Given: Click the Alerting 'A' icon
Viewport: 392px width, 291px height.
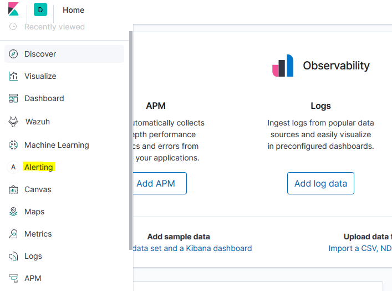Looking at the screenshot, I should [13, 167].
